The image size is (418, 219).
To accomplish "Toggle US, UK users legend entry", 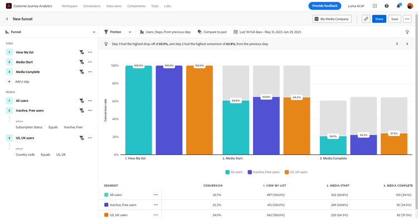I will (x=296, y=172).
